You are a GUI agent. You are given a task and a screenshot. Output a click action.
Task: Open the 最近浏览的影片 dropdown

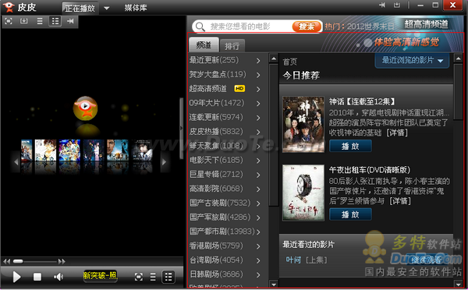tap(412, 61)
